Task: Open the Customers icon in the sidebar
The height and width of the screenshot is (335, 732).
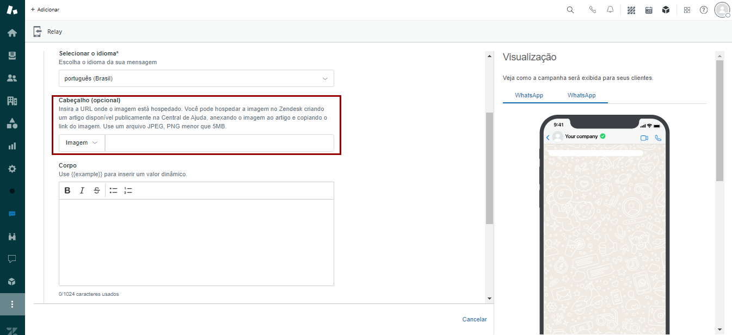Action: tap(12, 78)
